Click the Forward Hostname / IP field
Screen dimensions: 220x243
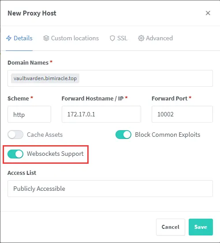click(x=101, y=114)
